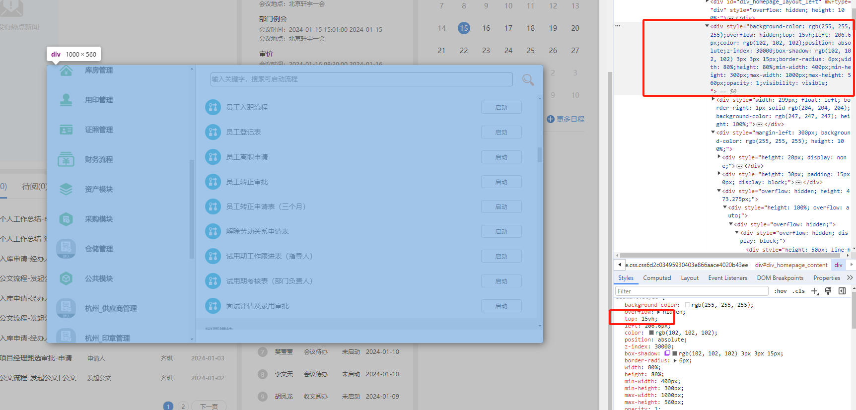This screenshot has width=856, height=410.
Task: Click the workflow icon beside 员工登记表
Action: 213,132
